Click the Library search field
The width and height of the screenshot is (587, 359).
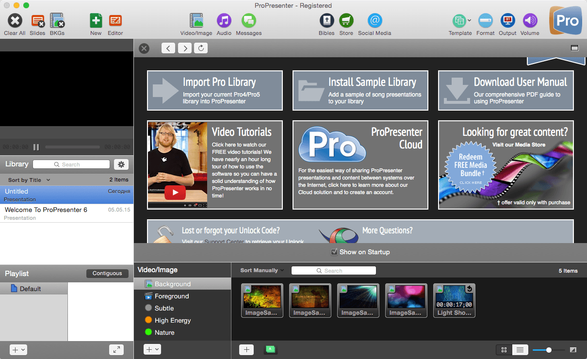pyautogui.click(x=71, y=164)
